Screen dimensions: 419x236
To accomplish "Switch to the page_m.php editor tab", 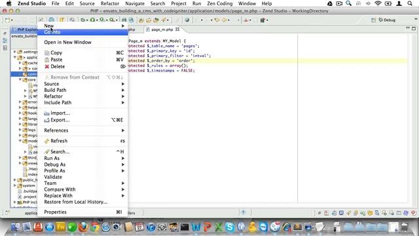I will point(162,29).
